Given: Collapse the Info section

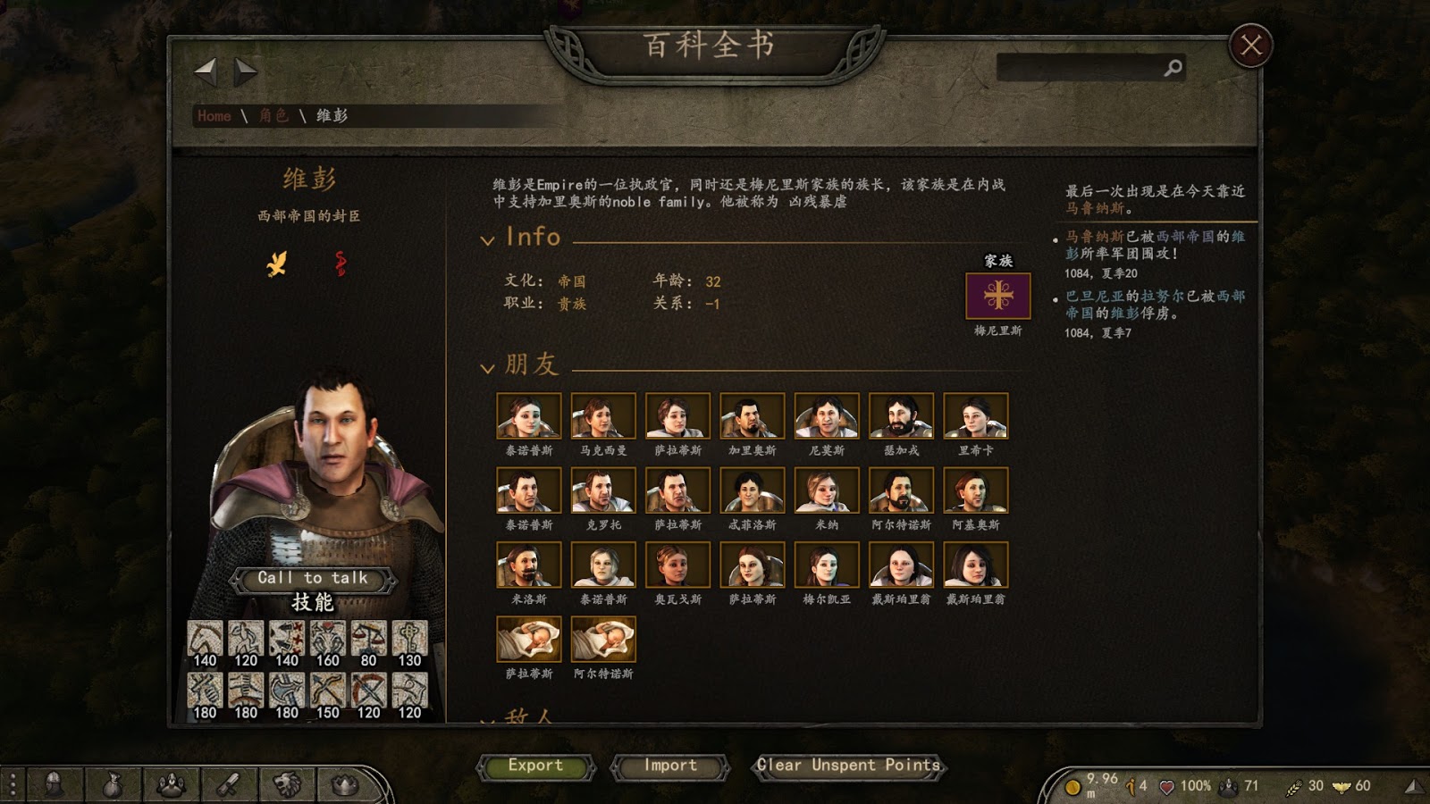Looking at the screenshot, I should [x=487, y=239].
